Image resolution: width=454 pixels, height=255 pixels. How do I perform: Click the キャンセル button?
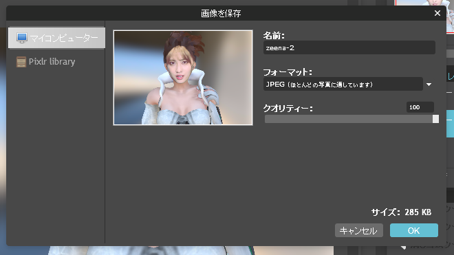tap(359, 230)
